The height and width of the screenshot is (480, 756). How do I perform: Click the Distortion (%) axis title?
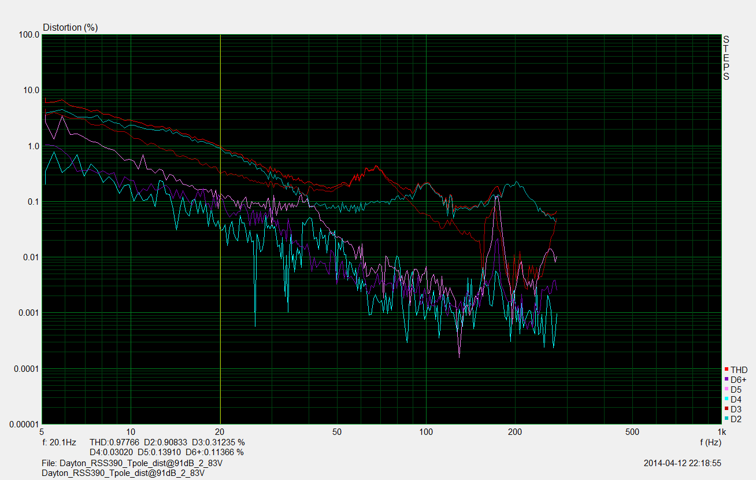(x=71, y=27)
